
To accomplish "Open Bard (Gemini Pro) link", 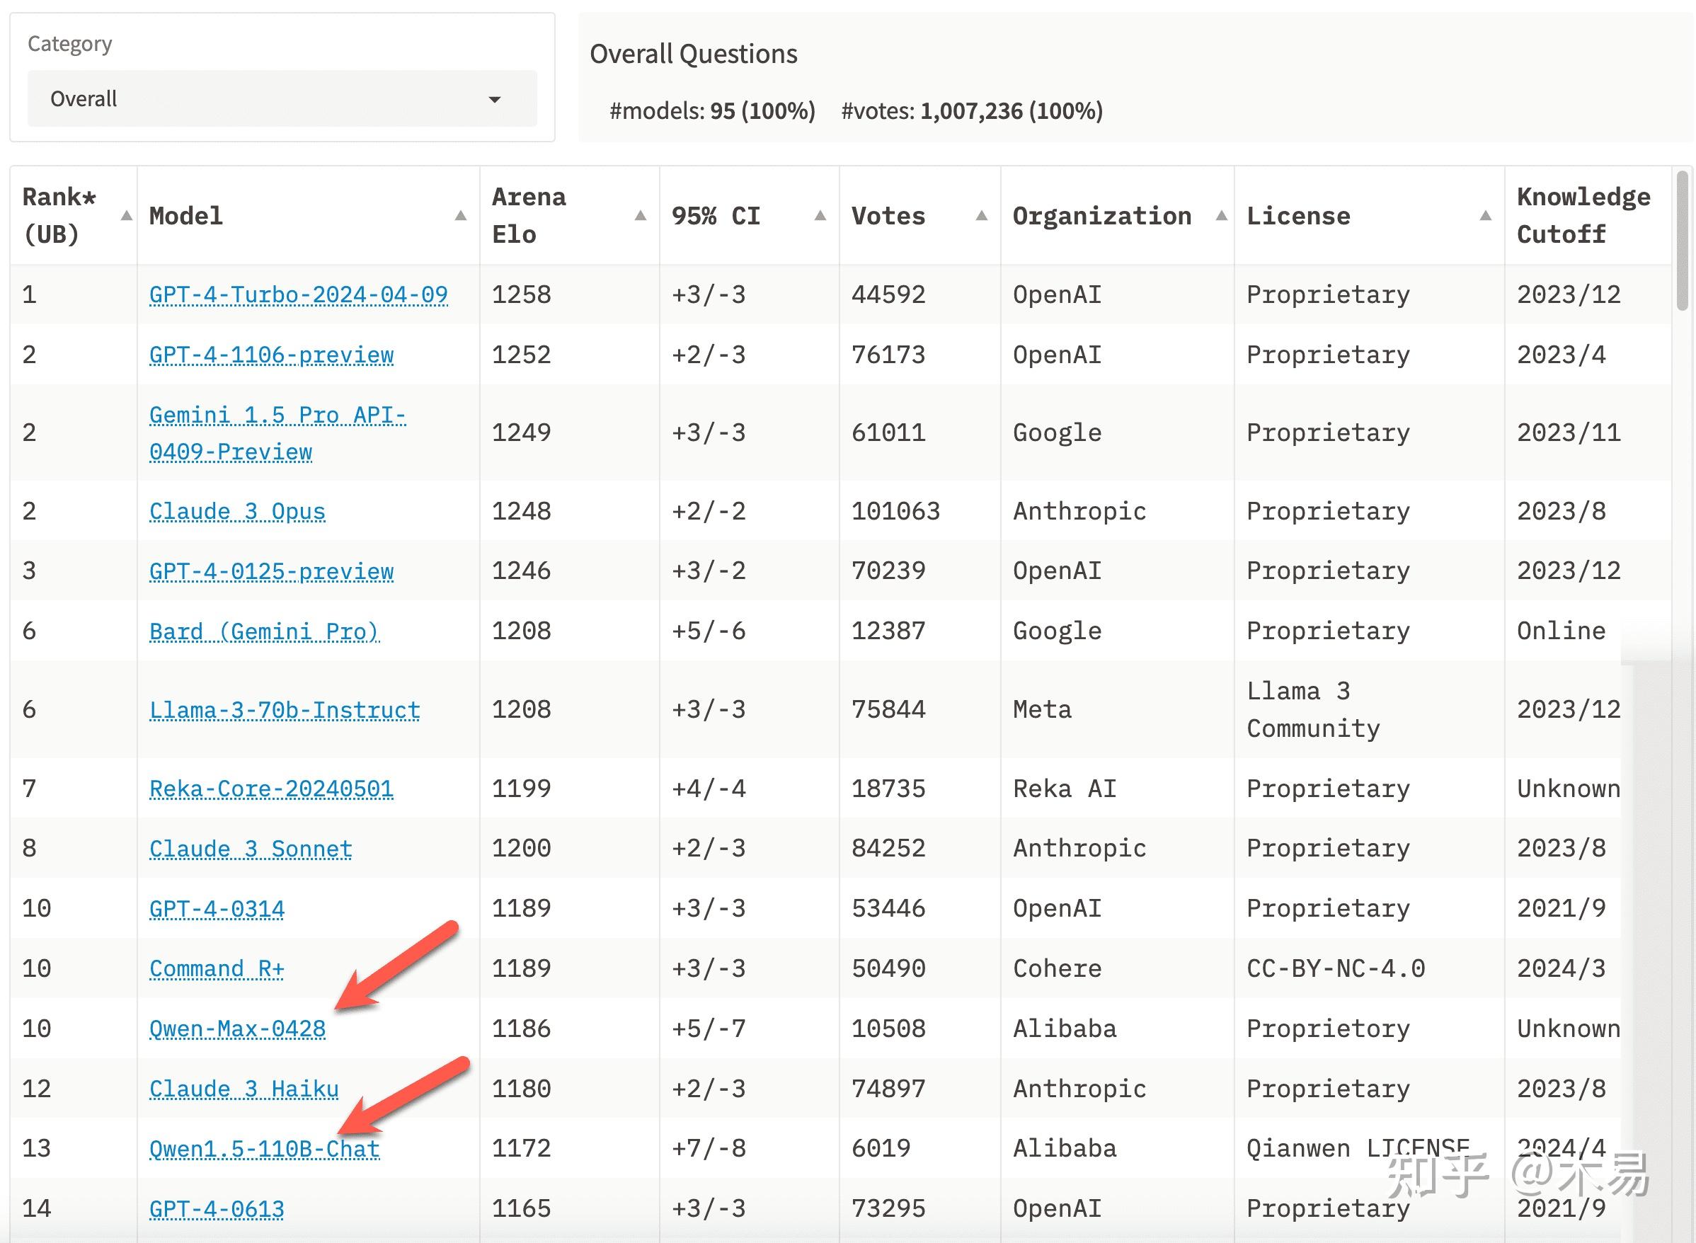I will coord(264,631).
